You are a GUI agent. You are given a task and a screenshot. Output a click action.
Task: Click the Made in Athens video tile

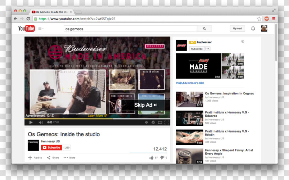point(151,80)
